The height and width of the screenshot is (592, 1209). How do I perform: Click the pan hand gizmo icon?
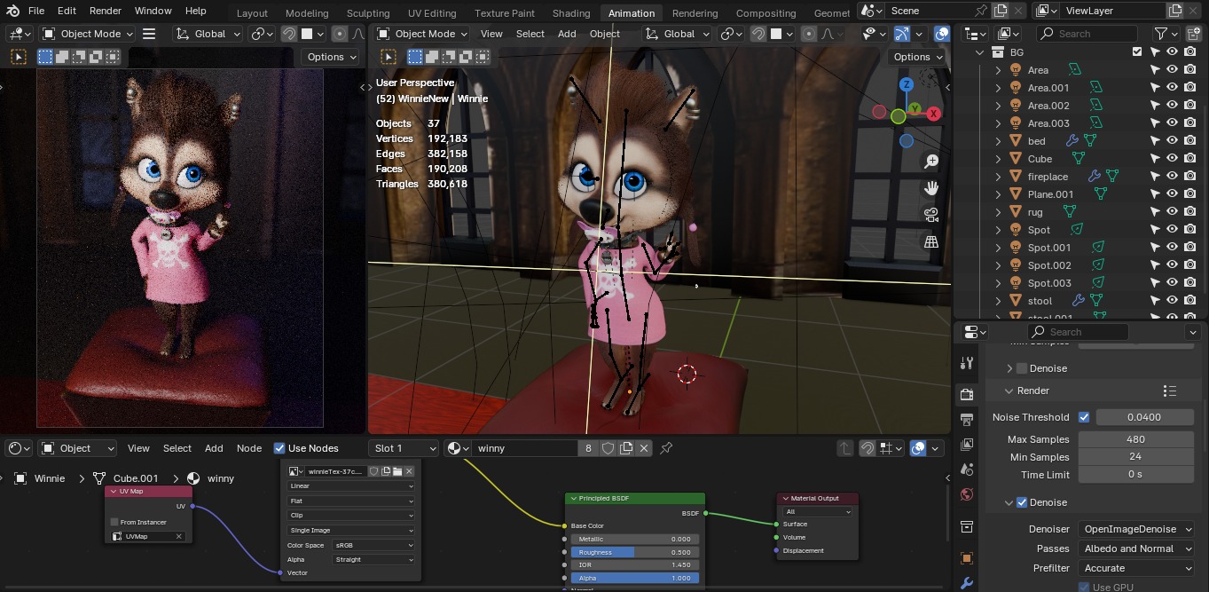pyautogui.click(x=930, y=188)
